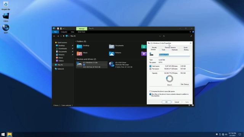
Task: Click the Explorer forward arrow
Action: pos(58,36)
